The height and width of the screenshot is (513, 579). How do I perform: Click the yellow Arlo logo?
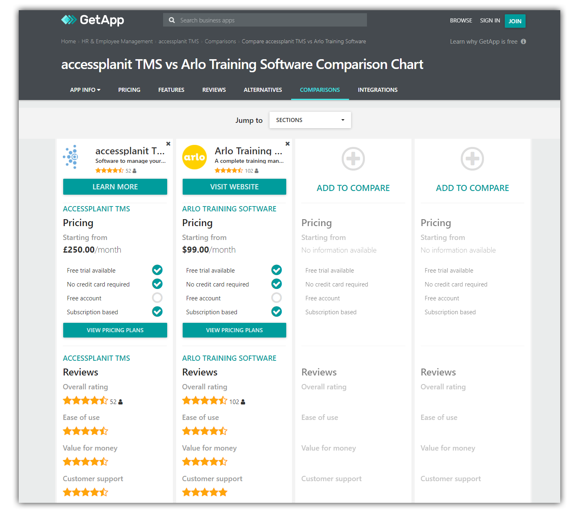(x=194, y=157)
